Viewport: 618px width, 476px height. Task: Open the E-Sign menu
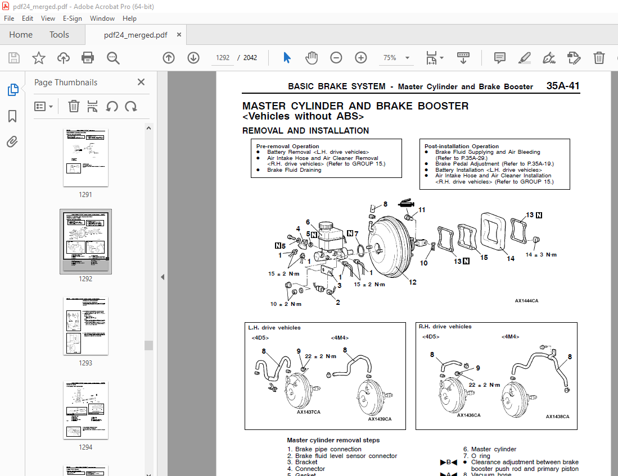[x=72, y=18]
